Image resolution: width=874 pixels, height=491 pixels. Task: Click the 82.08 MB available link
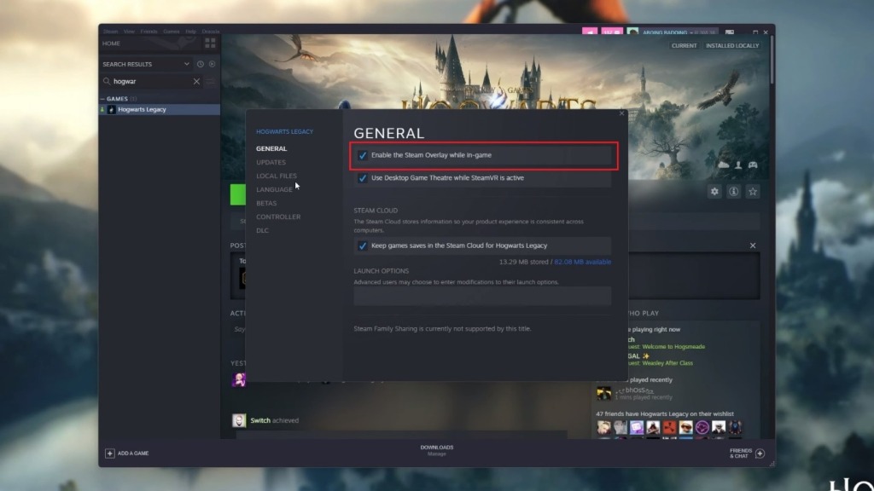coord(582,262)
